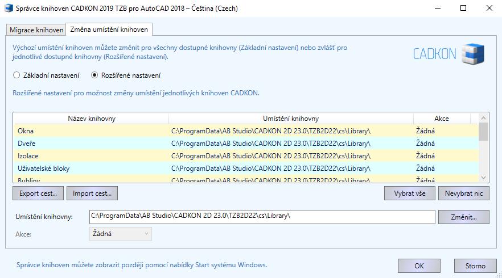The height and width of the screenshot is (278, 502).
Task: Click Vybrat vše to select all libraries
Action: click(x=409, y=193)
